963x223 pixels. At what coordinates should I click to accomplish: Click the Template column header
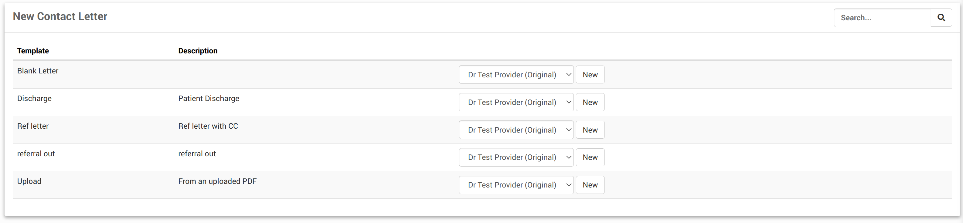tap(33, 51)
